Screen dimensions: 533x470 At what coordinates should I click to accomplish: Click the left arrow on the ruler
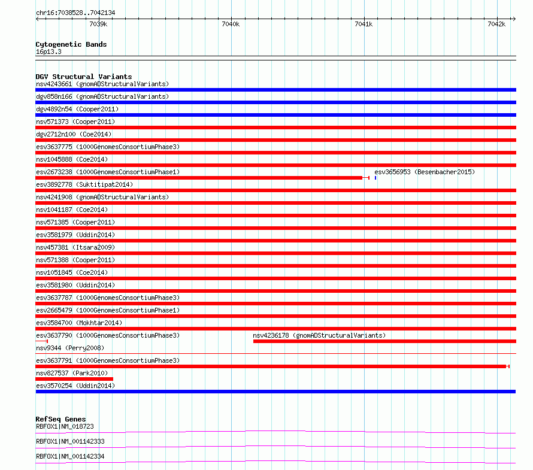[x=37, y=19]
